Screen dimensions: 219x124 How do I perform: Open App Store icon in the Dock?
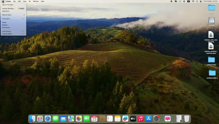(x=149, y=119)
